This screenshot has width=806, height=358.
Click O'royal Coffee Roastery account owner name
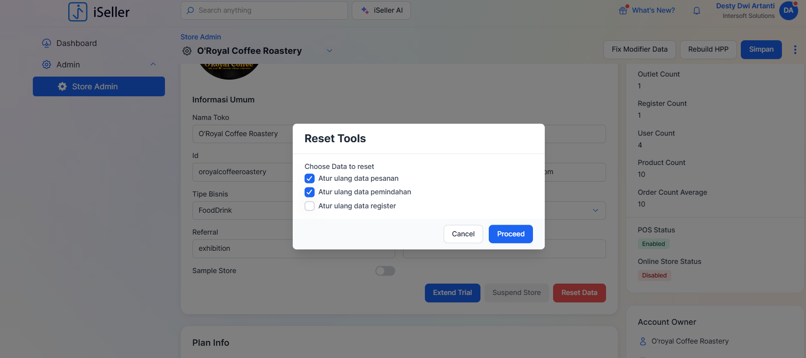[690, 341]
